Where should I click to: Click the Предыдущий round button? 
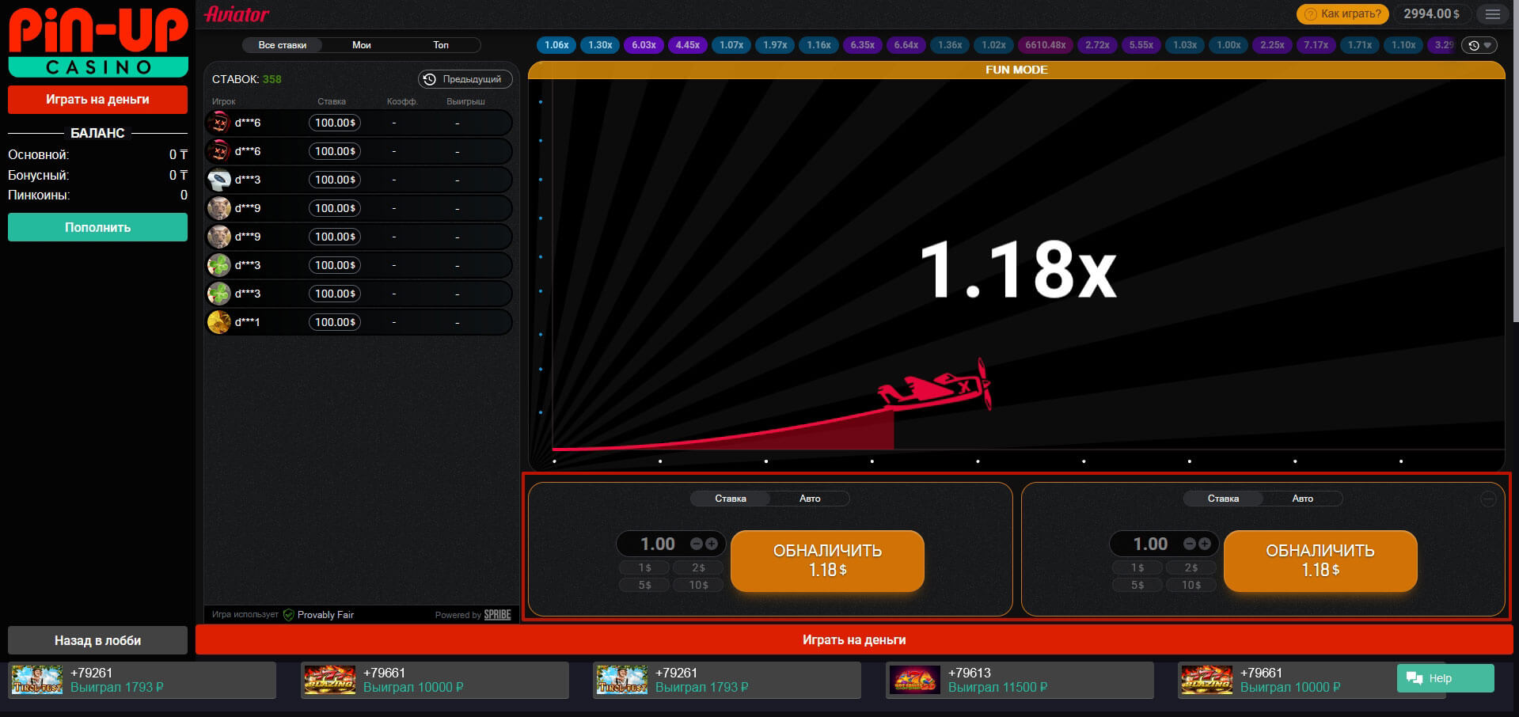pos(465,79)
